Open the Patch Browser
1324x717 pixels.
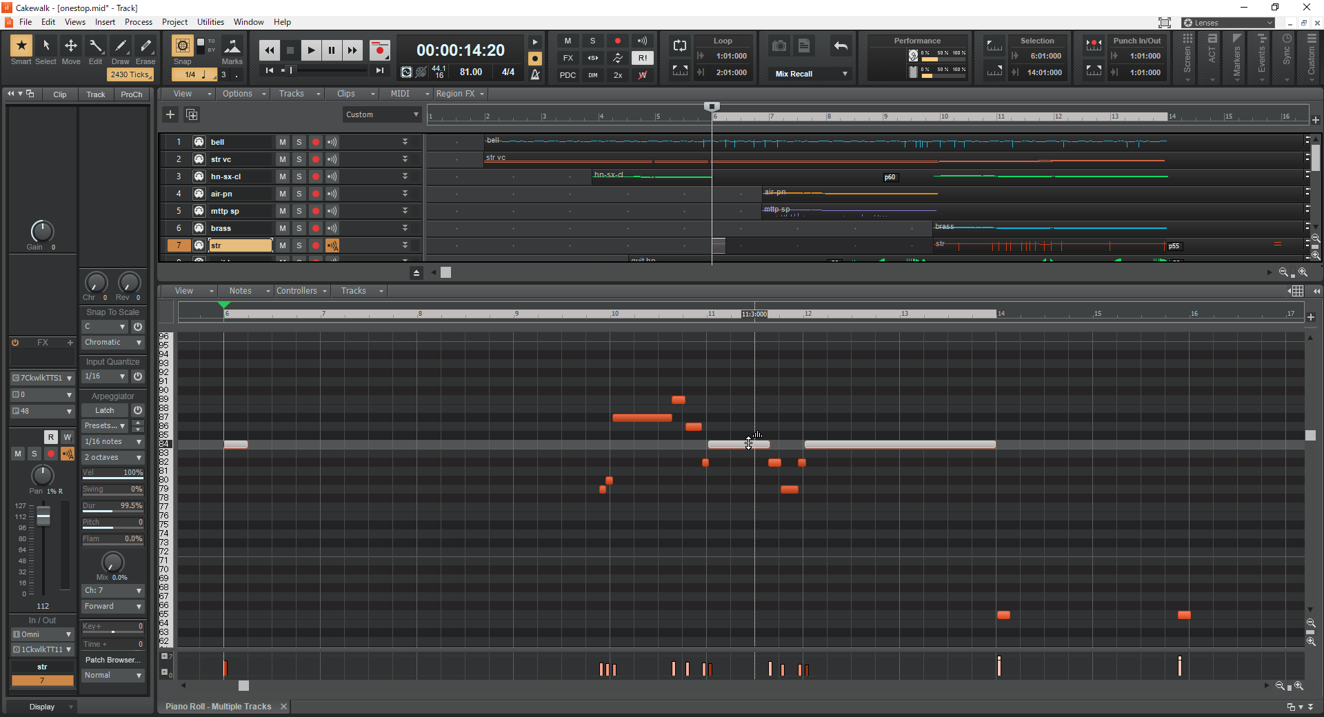113,660
